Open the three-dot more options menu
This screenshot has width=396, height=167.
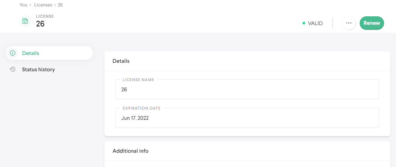pyautogui.click(x=348, y=23)
